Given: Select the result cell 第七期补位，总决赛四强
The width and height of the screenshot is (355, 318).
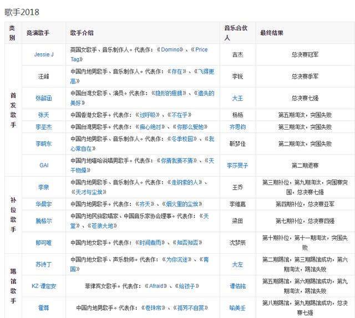Looking at the screenshot, I should click(x=305, y=220).
